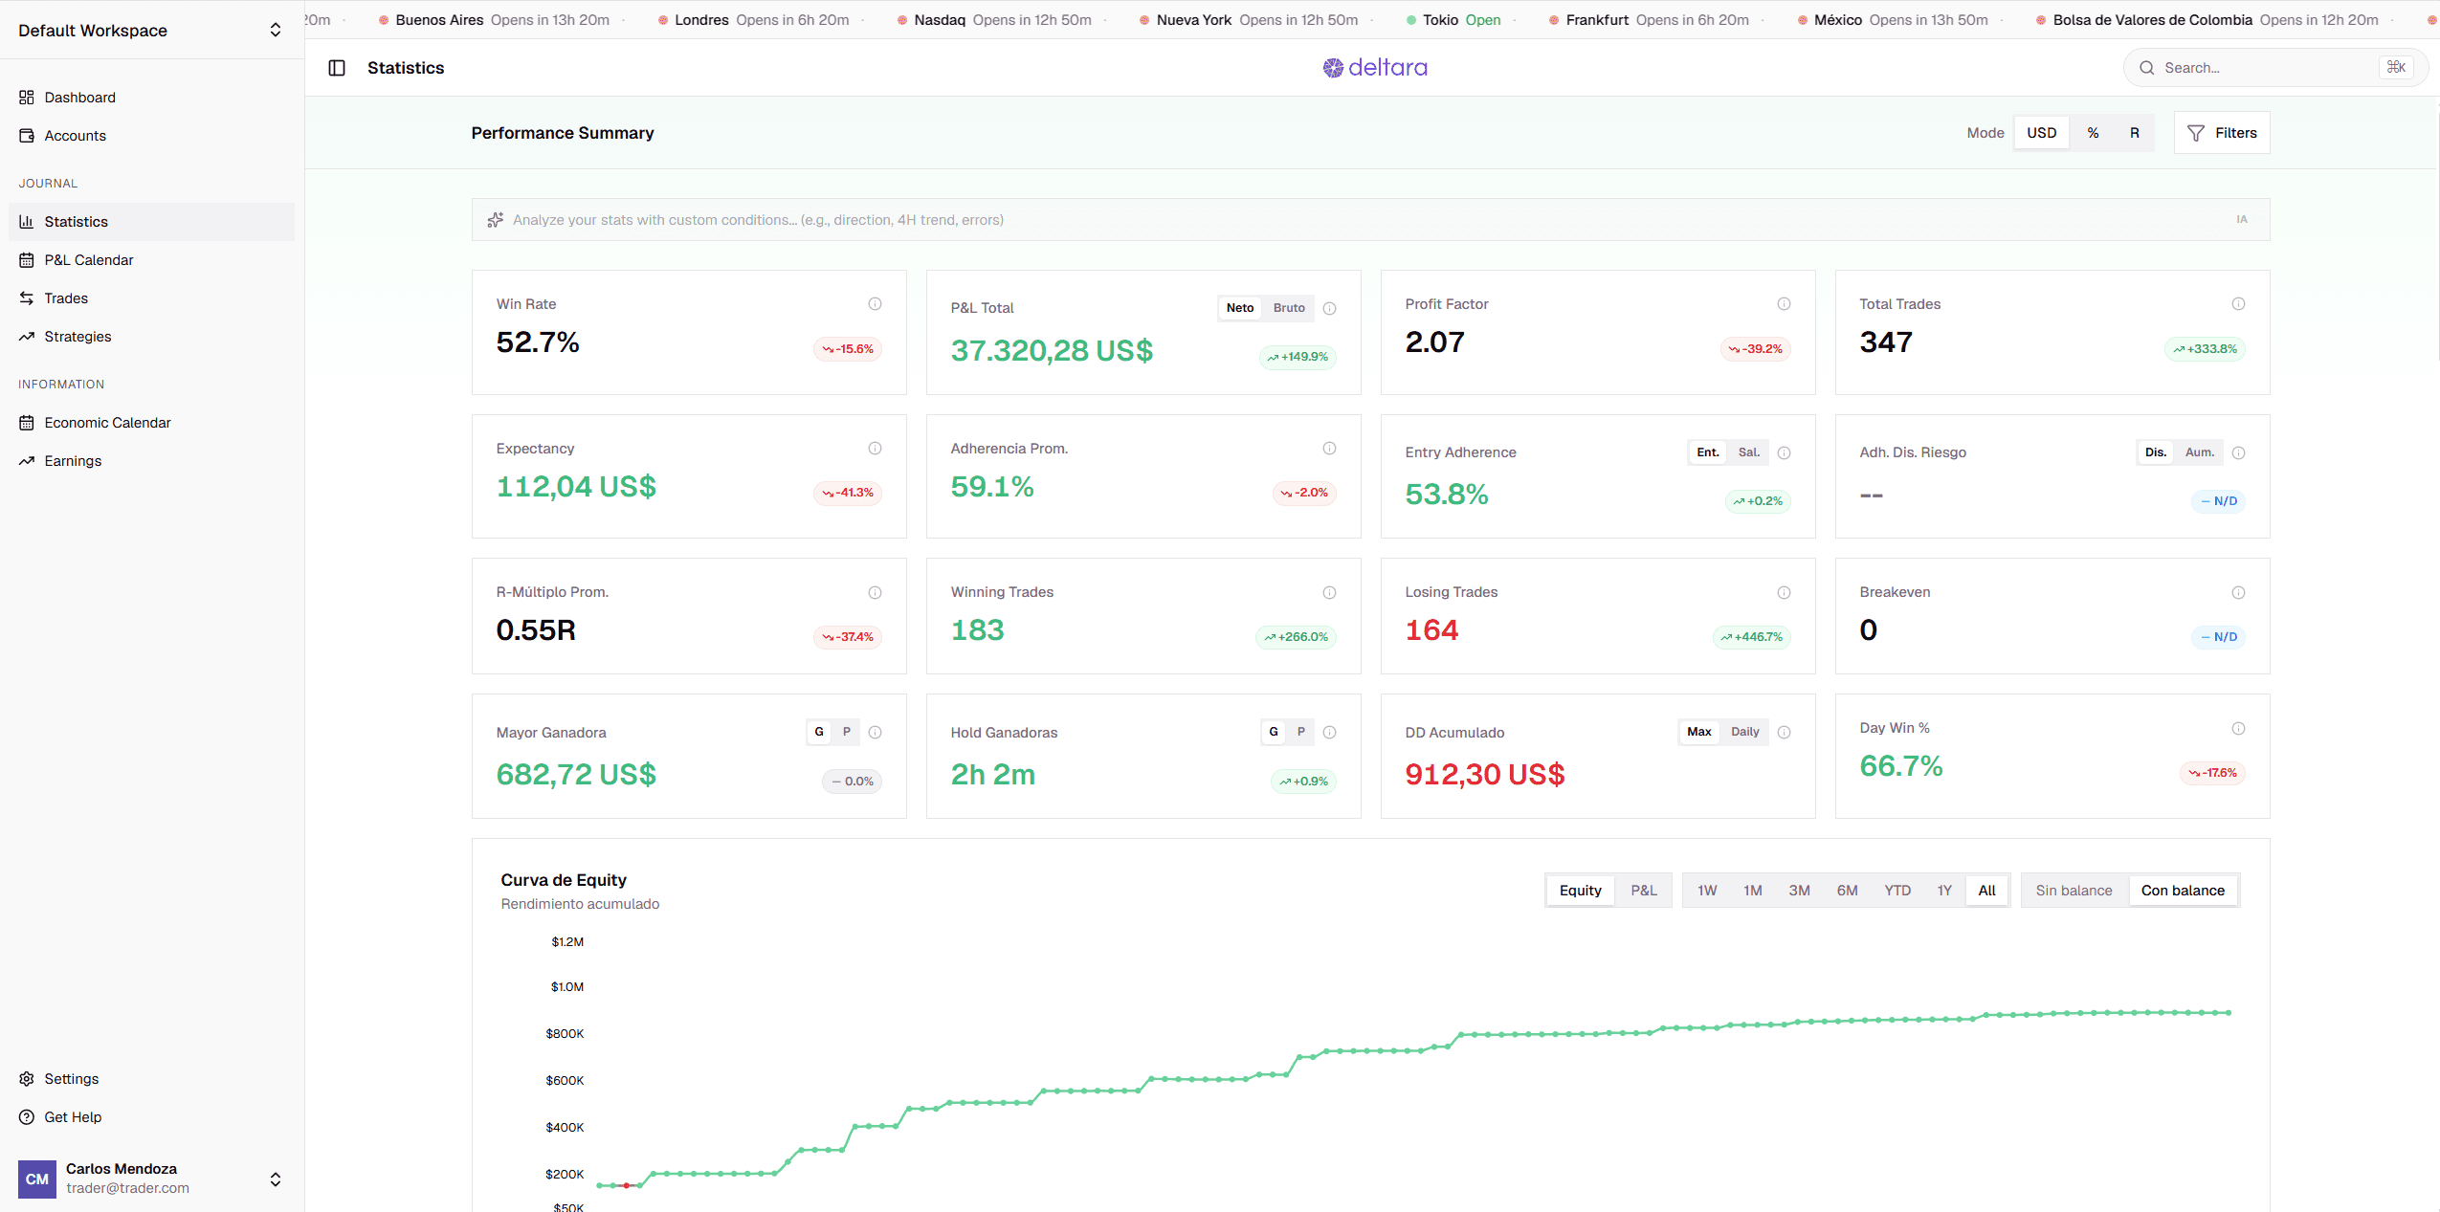The image size is (2440, 1212).
Task: Open Profit Factor info icon
Action: 1784,304
